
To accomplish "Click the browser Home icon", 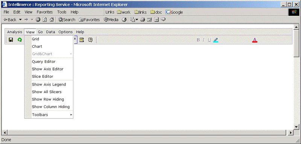I will point(52,20).
